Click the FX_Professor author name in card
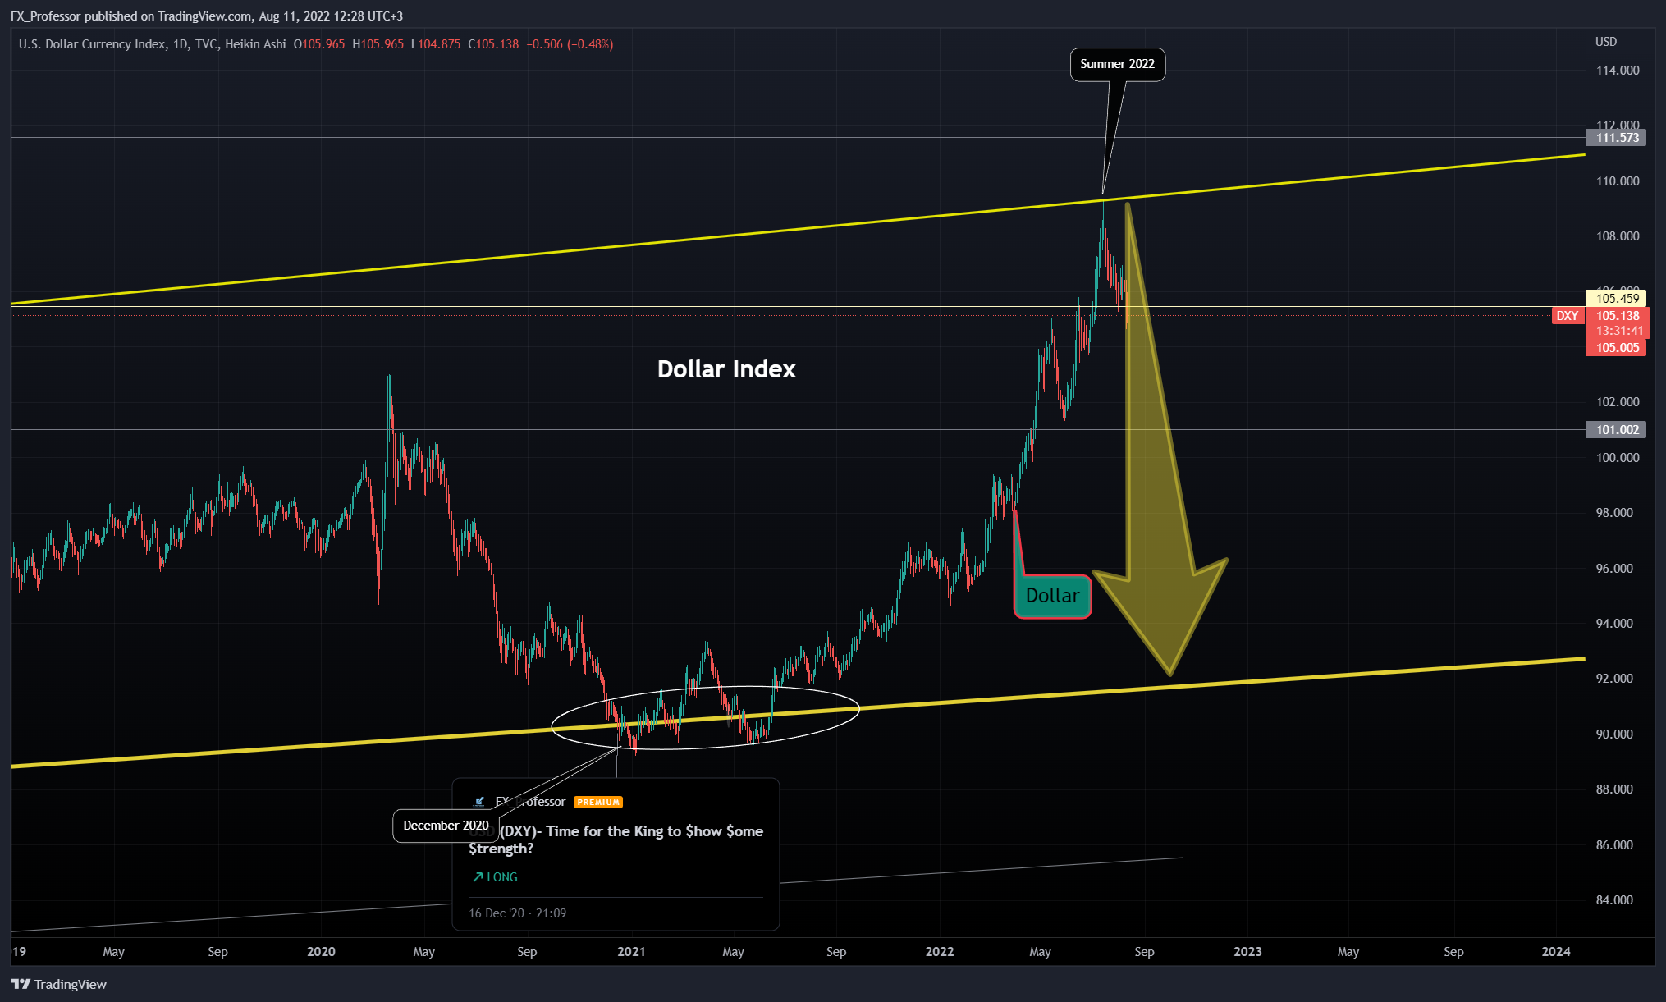This screenshot has height=1002, width=1666. (x=530, y=802)
